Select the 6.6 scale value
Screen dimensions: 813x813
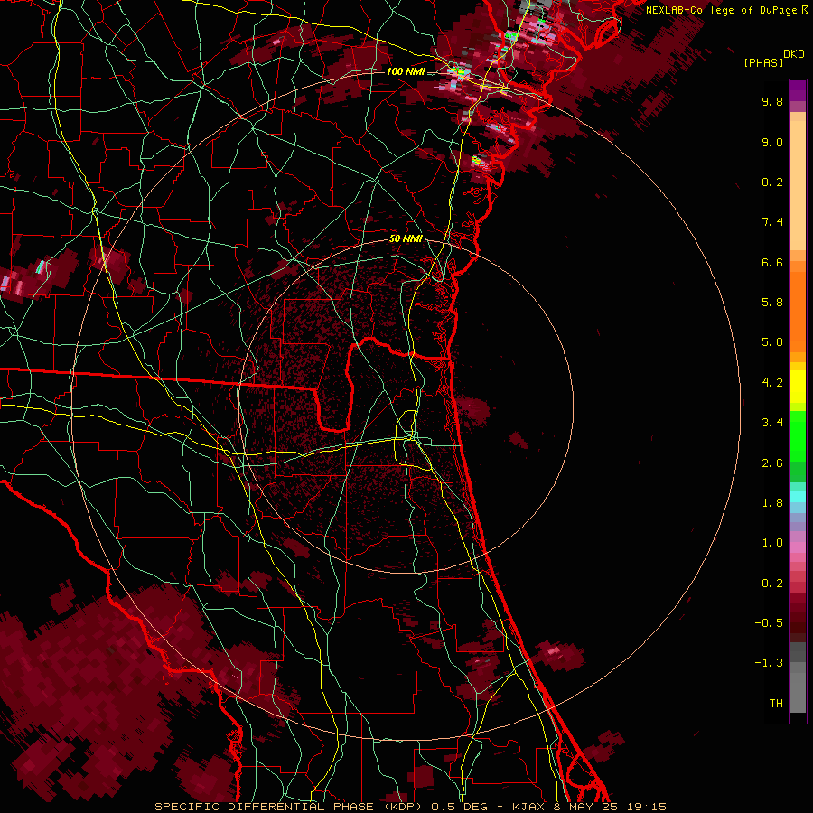coord(772,262)
